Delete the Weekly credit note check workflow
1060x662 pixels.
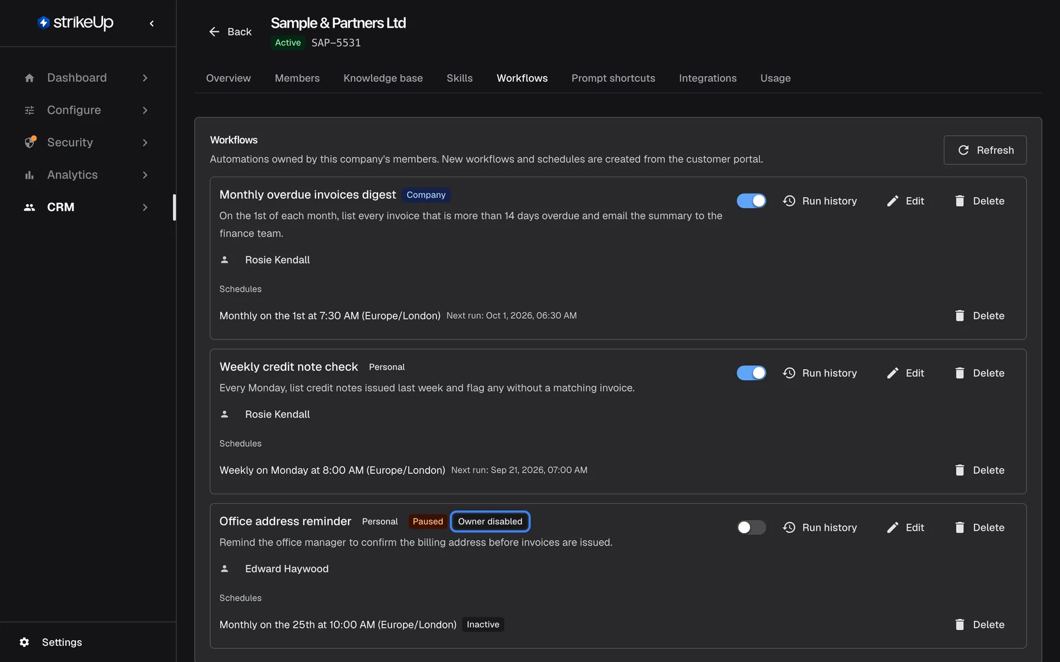979,373
